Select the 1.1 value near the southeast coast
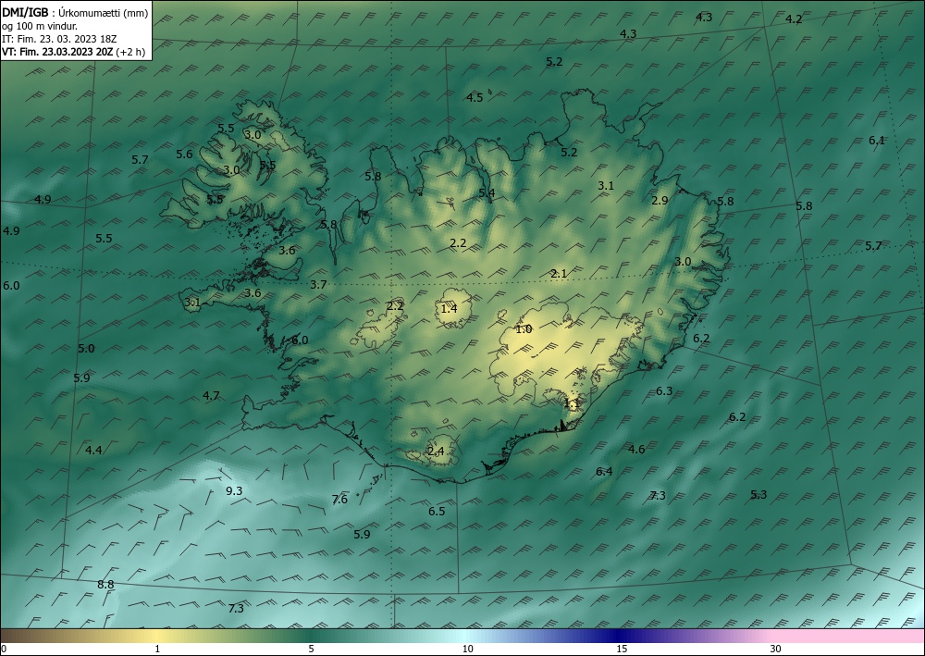The height and width of the screenshot is (656, 925). [x=573, y=403]
